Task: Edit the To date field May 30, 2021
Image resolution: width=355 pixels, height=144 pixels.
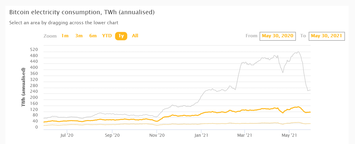Action: 327,36
